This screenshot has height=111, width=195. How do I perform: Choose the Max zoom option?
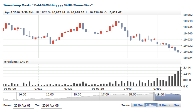[176, 105]
